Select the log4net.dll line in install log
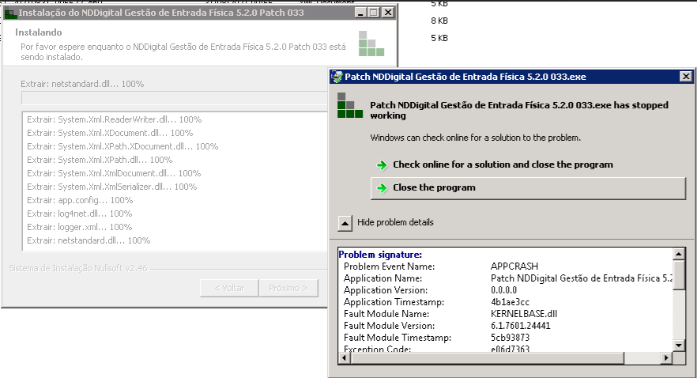This screenshot has width=697, height=378. tap(79, 214)
